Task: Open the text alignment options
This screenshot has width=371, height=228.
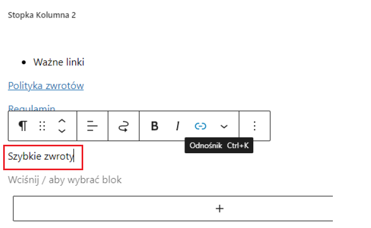Action: [92, 126]
